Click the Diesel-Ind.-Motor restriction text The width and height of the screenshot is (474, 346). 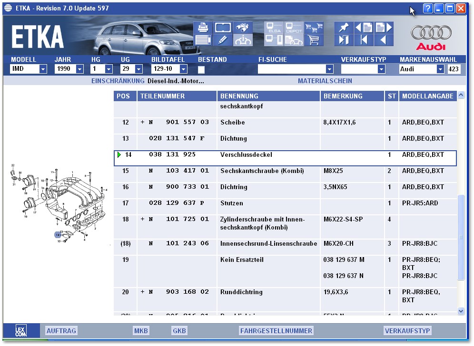(x=176, y=81)
